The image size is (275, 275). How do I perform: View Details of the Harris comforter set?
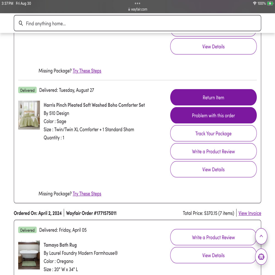click(213, 169)
